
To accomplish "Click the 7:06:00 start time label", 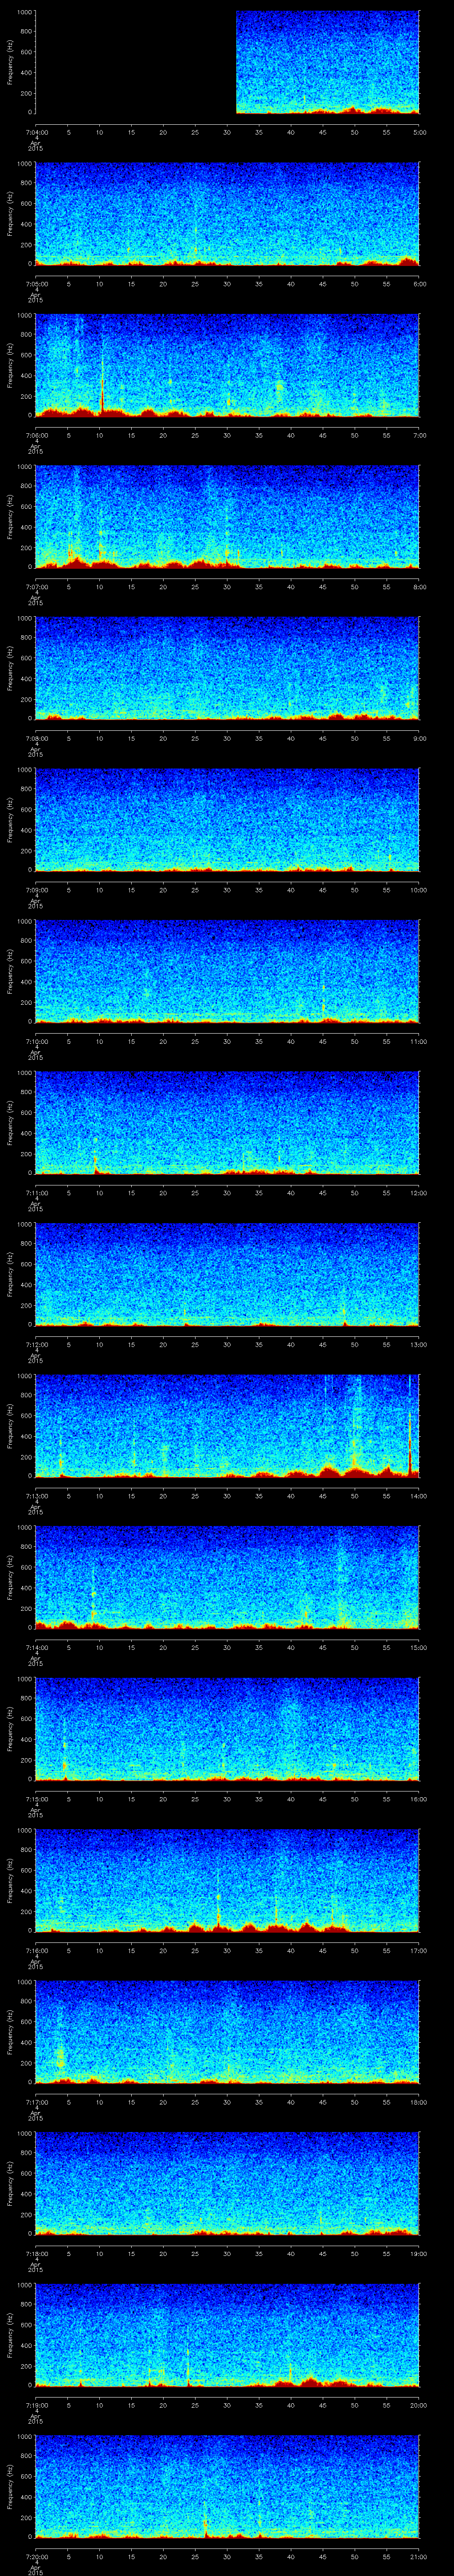I will pyautogui.click(x=36, y=435).
